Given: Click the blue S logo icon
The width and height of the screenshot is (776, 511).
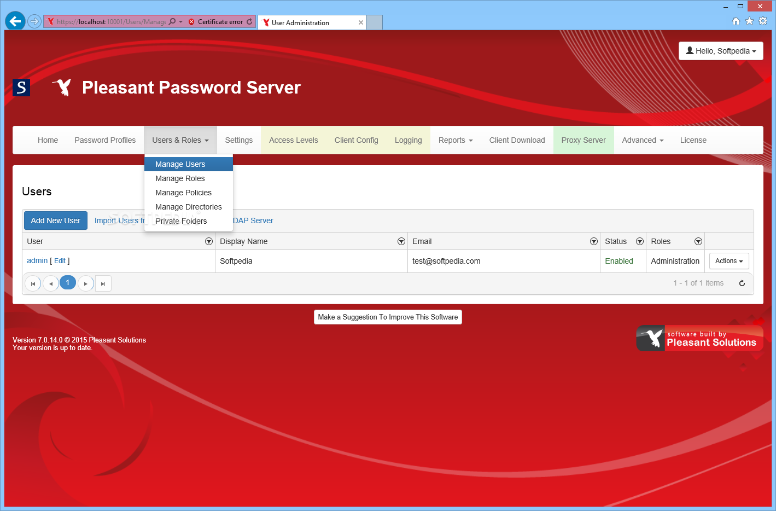Looking at the screenshot, I should coord(21,88).
